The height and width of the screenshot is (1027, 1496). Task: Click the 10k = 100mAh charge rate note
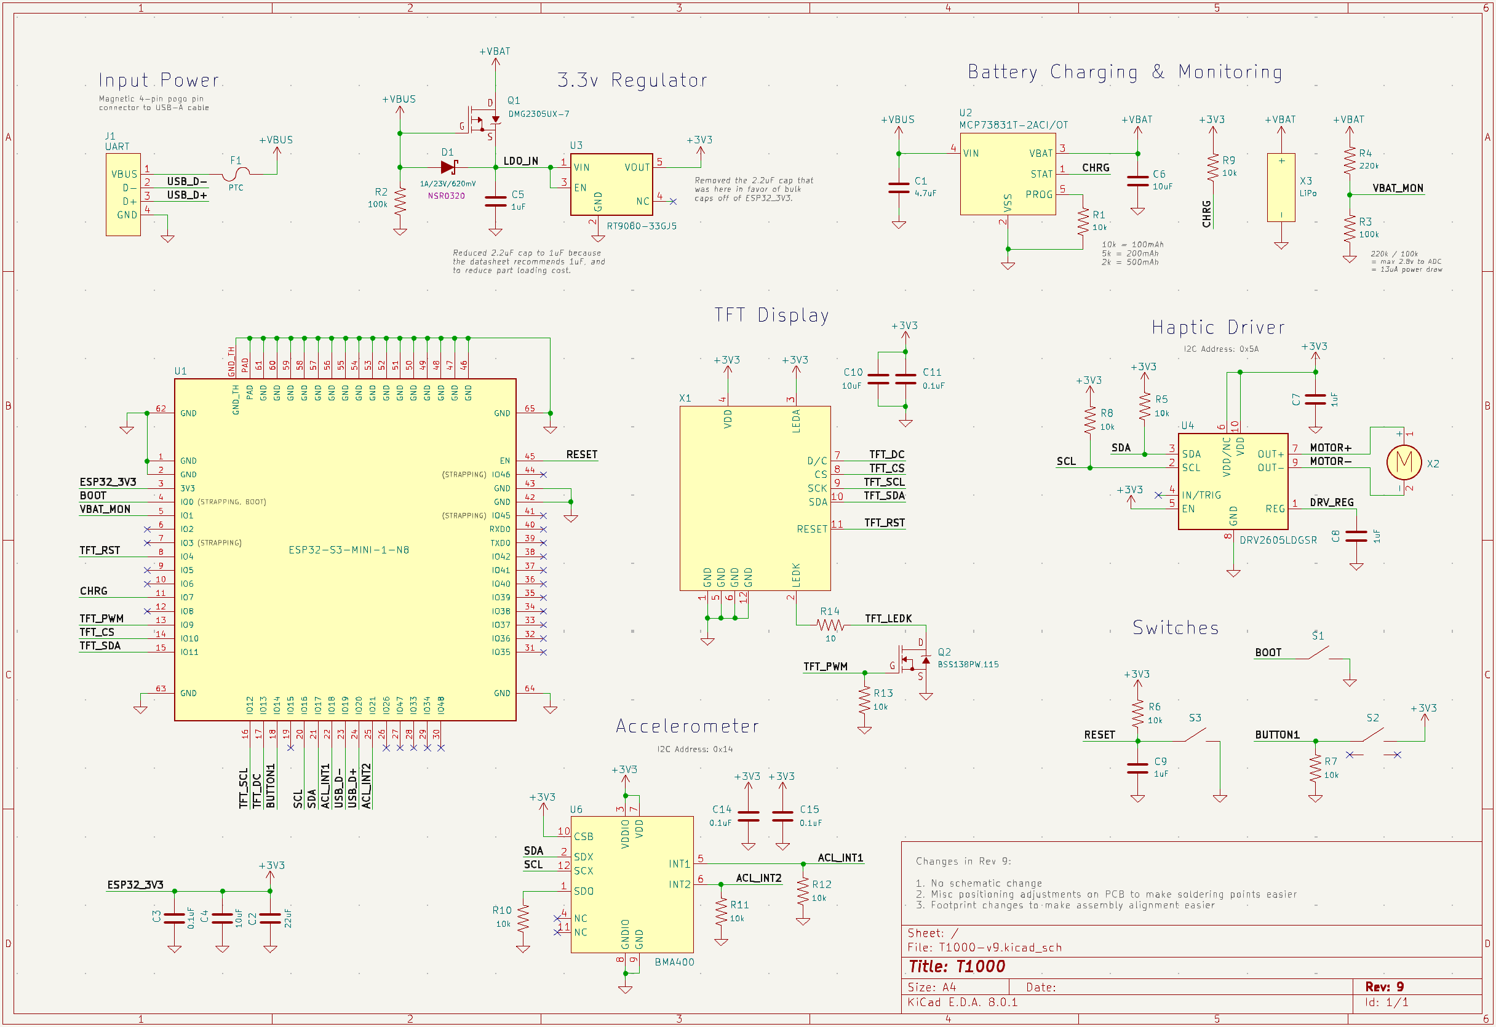(1132, 245)
